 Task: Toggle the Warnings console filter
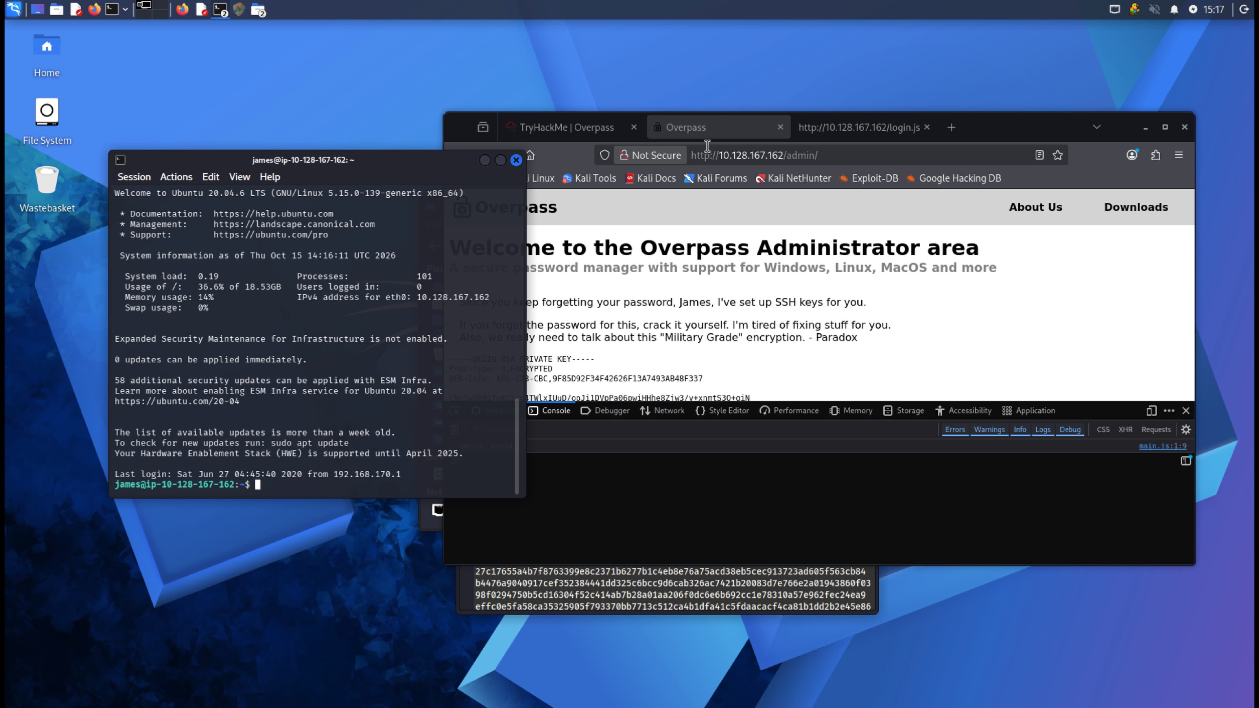click(989, 429)
